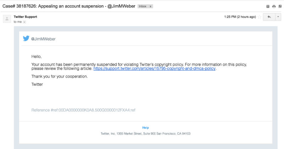
Task: Expand recipient details next to 'to me'
Action: (x=24, y=22)
